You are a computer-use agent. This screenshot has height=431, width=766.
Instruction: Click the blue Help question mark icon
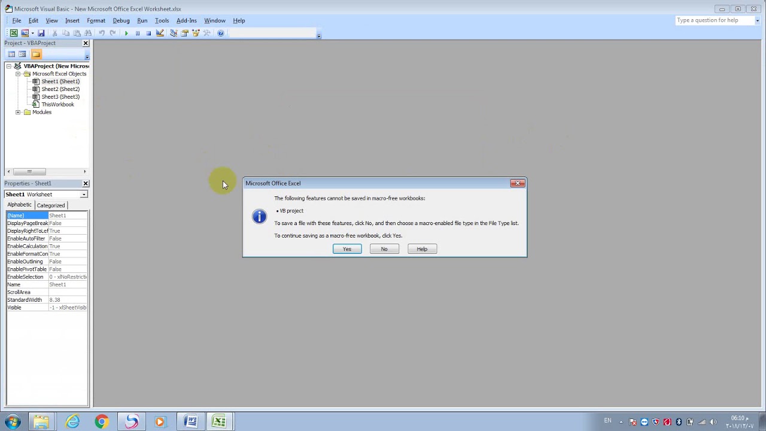point(221,33)
